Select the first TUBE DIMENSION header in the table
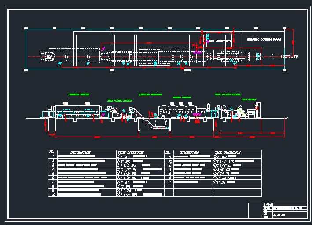 131,152
